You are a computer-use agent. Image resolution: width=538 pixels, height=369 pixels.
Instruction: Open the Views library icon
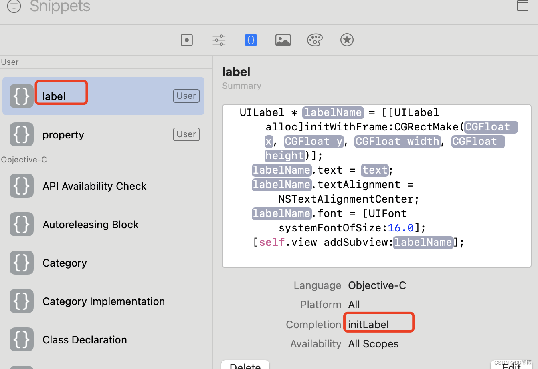186,40
